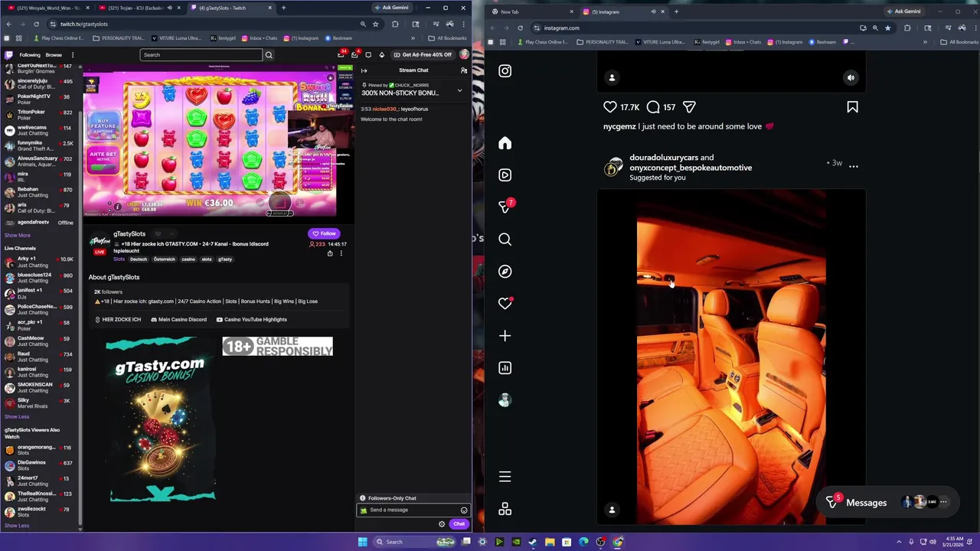Save nycgemz post with bookmark icon
Viewport: 980px width, 551px height.
pyautogui.click(x=852, y=107)
